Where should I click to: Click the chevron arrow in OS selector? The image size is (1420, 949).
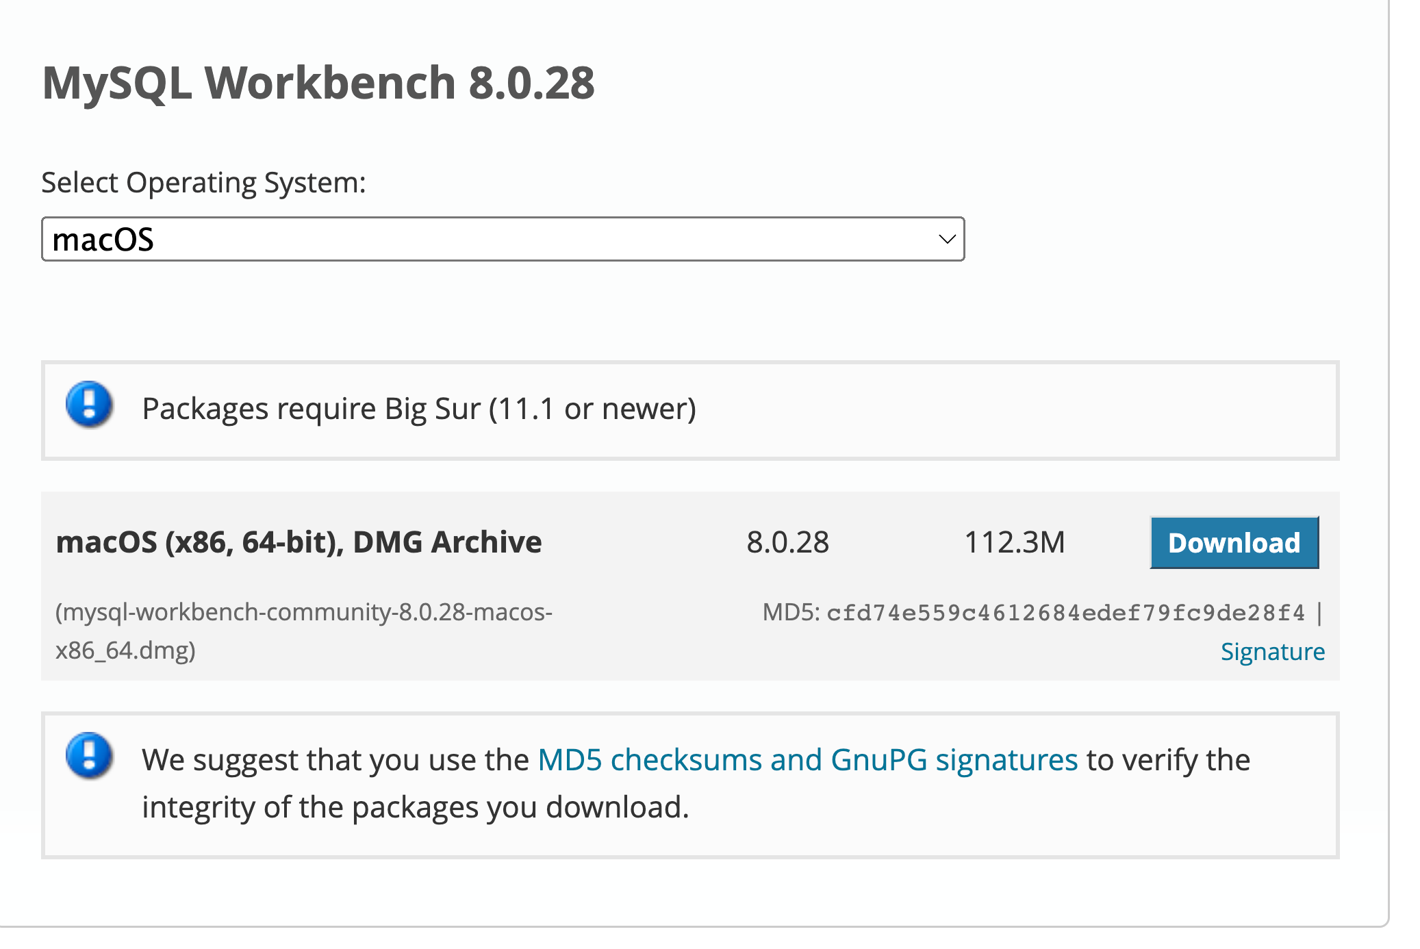click(947, 239)
